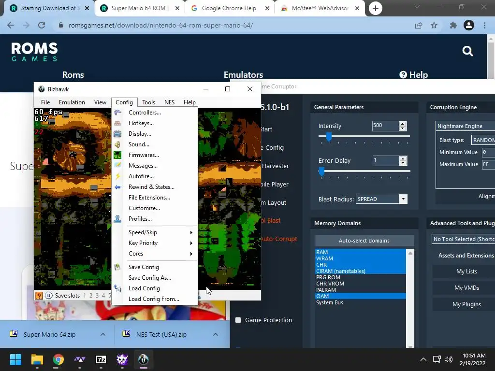Click the Autofire lightning icon
Viewport: 495px width, 371px height.
118,176
